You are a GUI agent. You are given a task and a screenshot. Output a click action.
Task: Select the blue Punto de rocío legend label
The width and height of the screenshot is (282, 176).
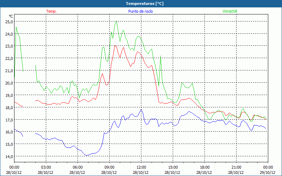[x=140, y=11]
